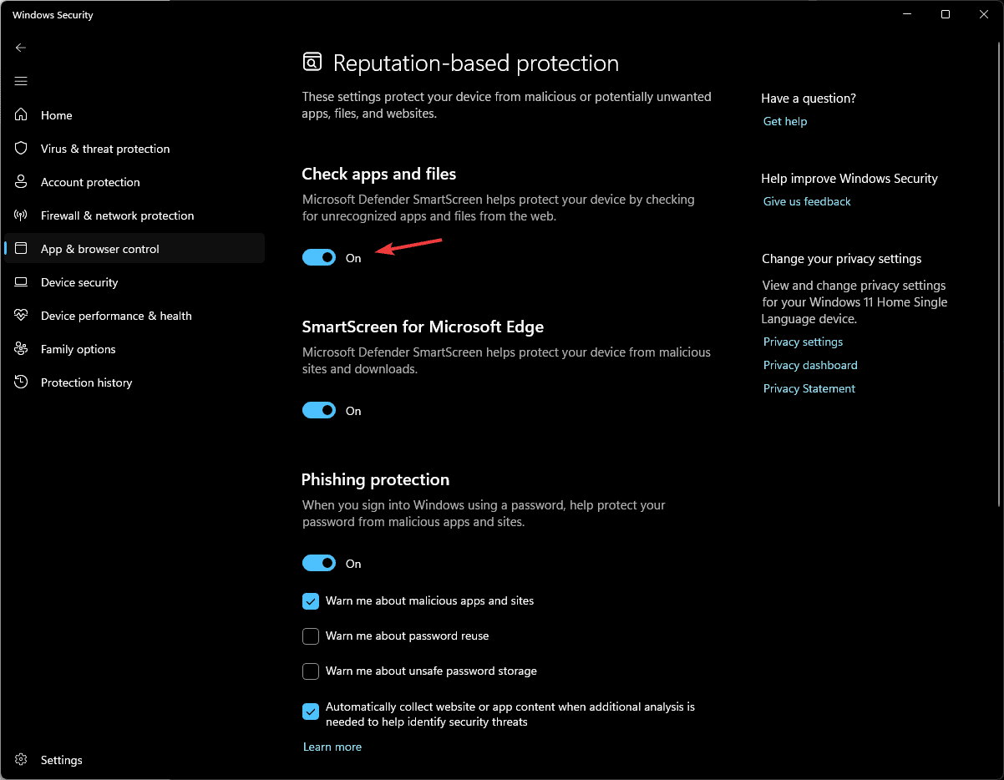The width and height of the screenshot is (1004, 780).
Task: Click the Account protection person icon
Action: coord(22,182)
